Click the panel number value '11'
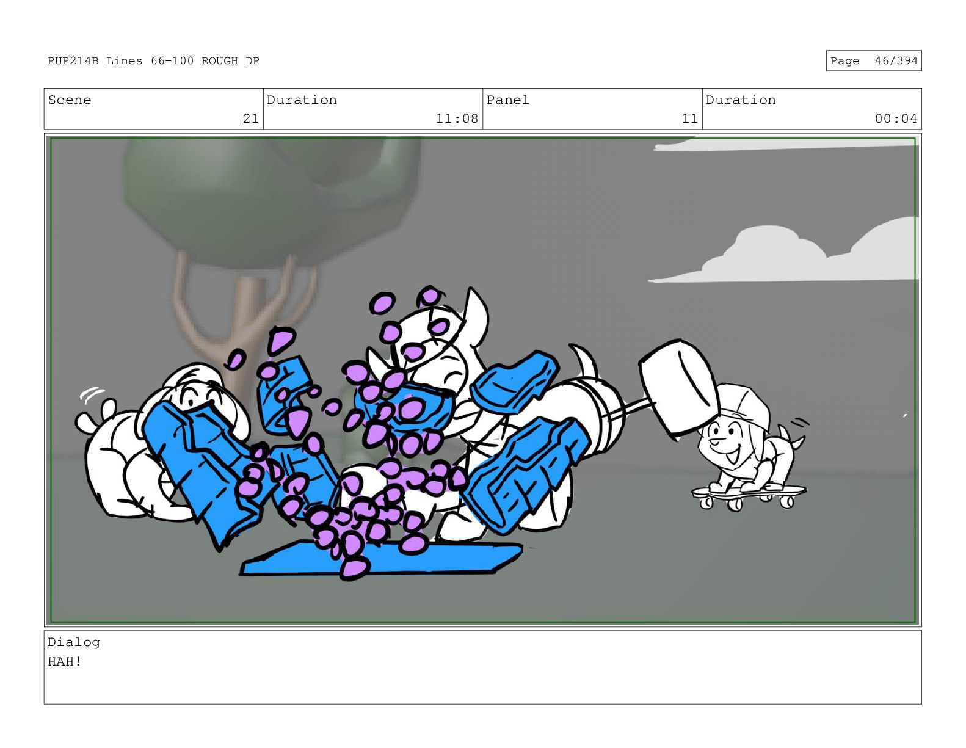This screenshot has height=748, width=966. point(690,118)
